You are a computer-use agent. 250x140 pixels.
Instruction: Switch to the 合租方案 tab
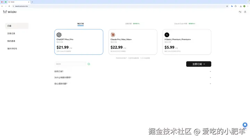pos(132,24)
